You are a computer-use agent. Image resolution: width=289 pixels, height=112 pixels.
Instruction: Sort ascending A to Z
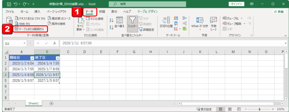(x=111, y=20)
